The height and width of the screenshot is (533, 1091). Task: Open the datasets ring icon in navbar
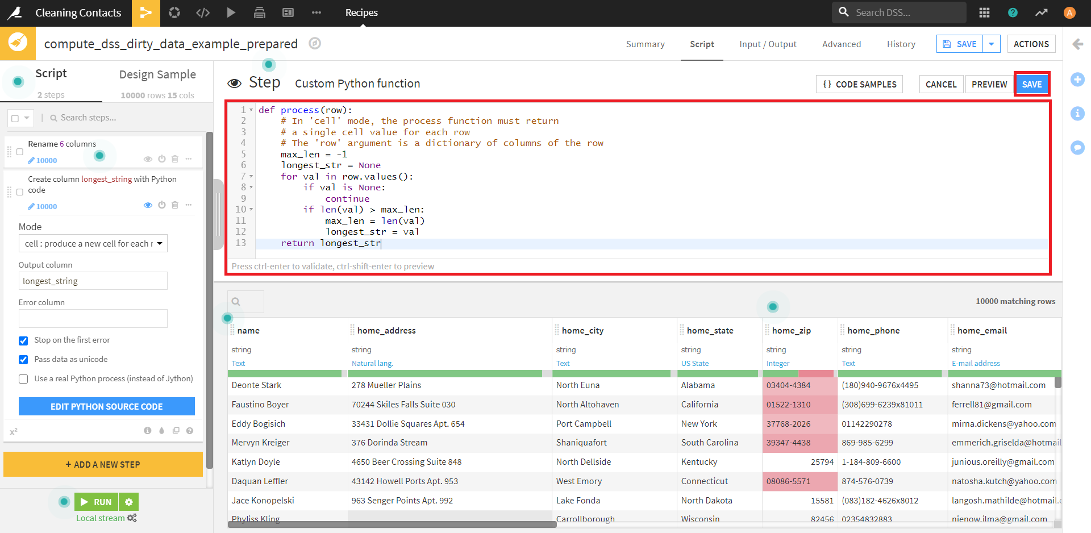click(174, 13)
